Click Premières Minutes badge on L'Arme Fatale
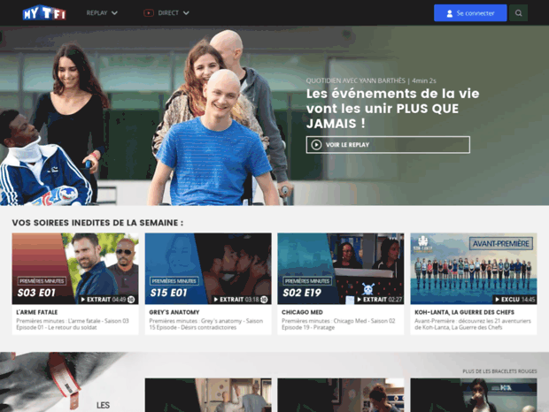This screenshot has height=412, width=549. (42, 281)
